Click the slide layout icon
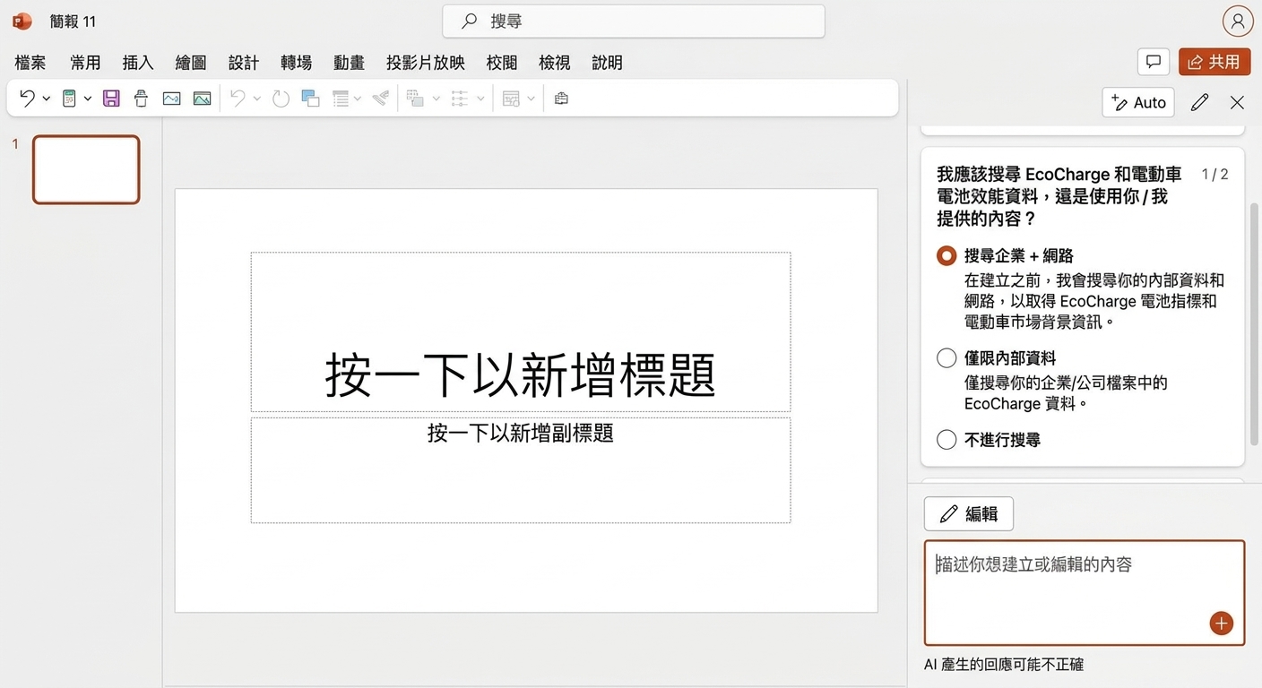1262x688 pixels. click(511, 99)
